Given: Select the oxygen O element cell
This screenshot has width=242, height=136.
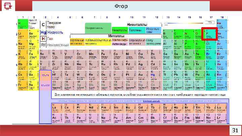Looking at the screenshot, I should (x=200, y=34).
